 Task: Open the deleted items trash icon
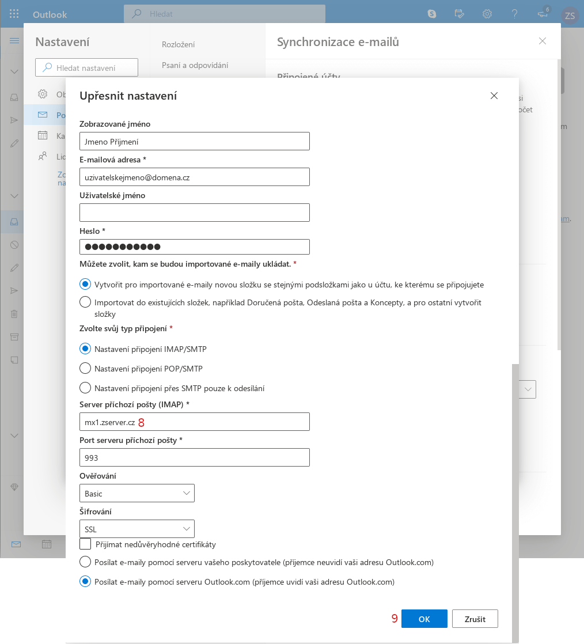[14, 314]
